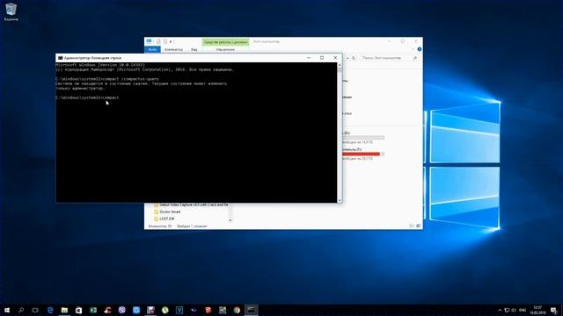The width and height of the screenshot is (563, 316).
Task: Select the green Drive Tools contextual tab
Action: point(225,42)
